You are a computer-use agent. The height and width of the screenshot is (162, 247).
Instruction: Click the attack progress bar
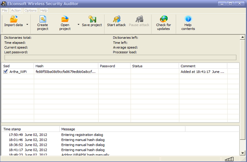coord(120,57)
